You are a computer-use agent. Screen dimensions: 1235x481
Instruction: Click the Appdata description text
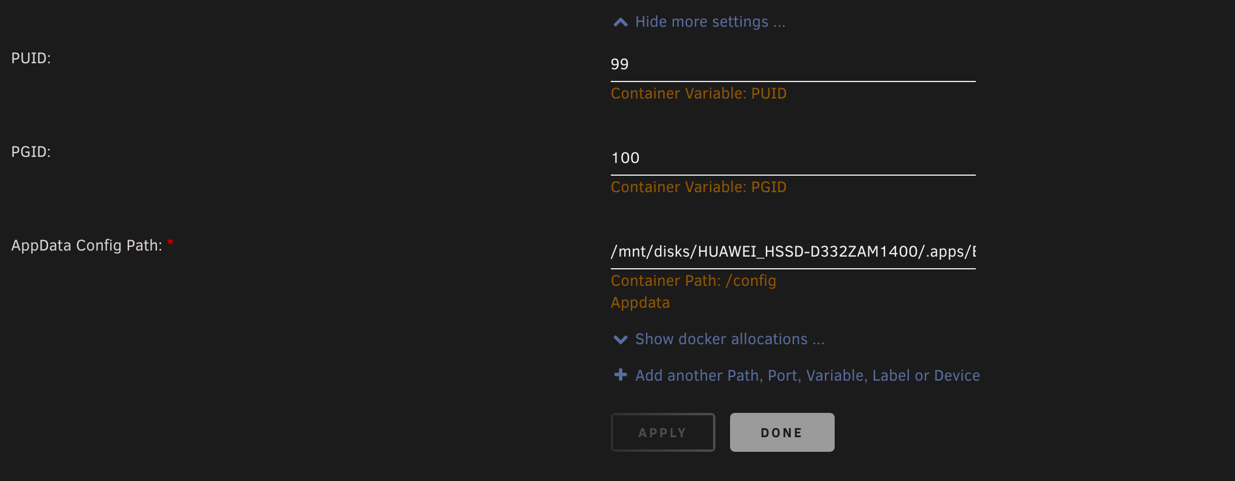coord(640,303)
